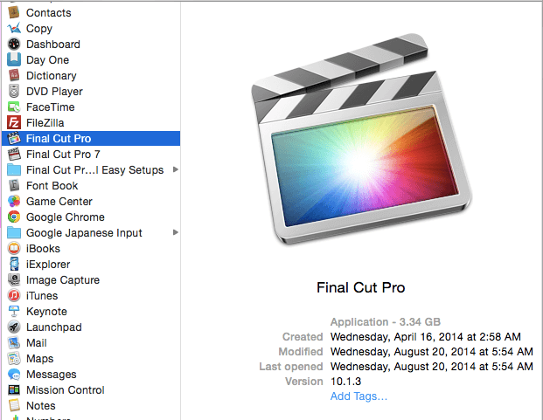Select the Image Capture list item
543x420 pixels.
62,280
